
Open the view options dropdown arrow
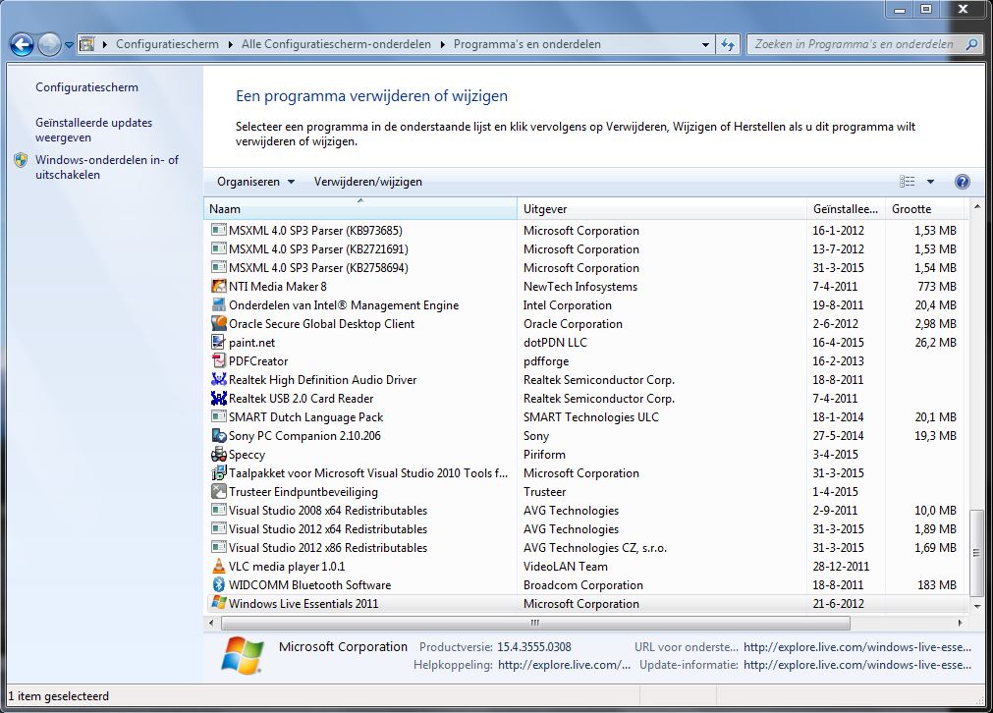click(930, 182)
